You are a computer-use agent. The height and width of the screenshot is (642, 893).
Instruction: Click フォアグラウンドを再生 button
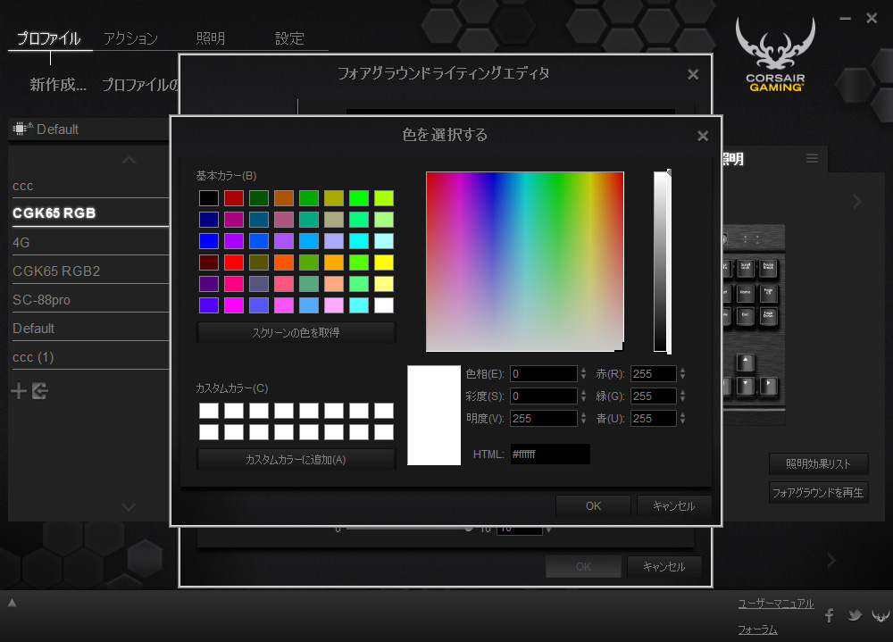[x=818, y=492]
